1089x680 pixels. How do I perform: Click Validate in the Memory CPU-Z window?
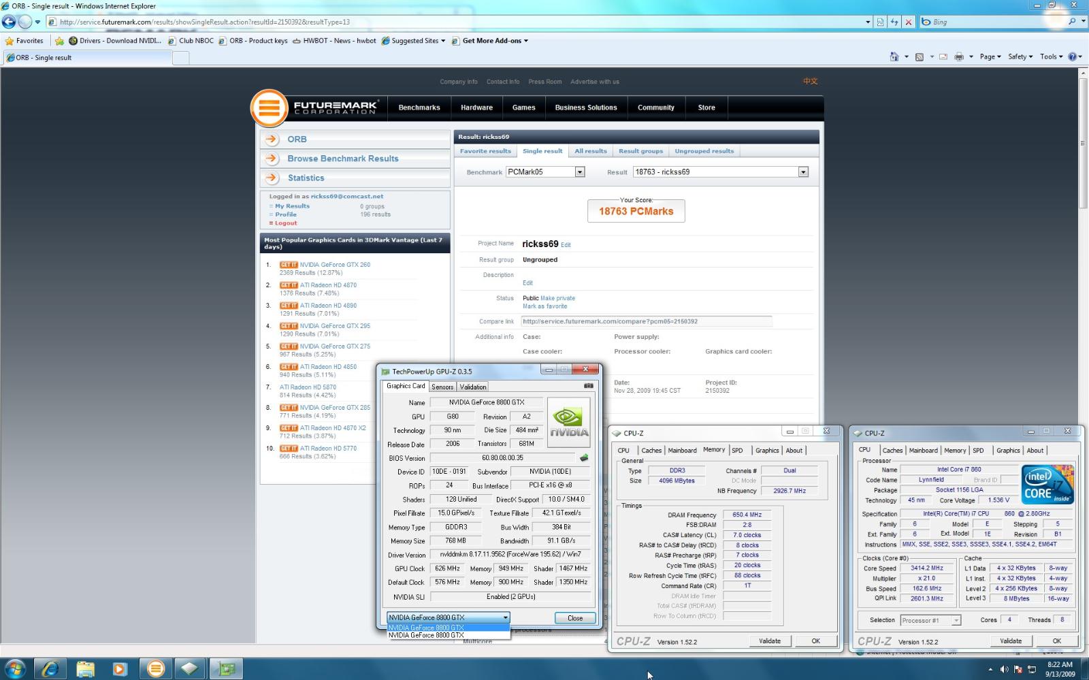pyautogui.click(x=770, y=641)
